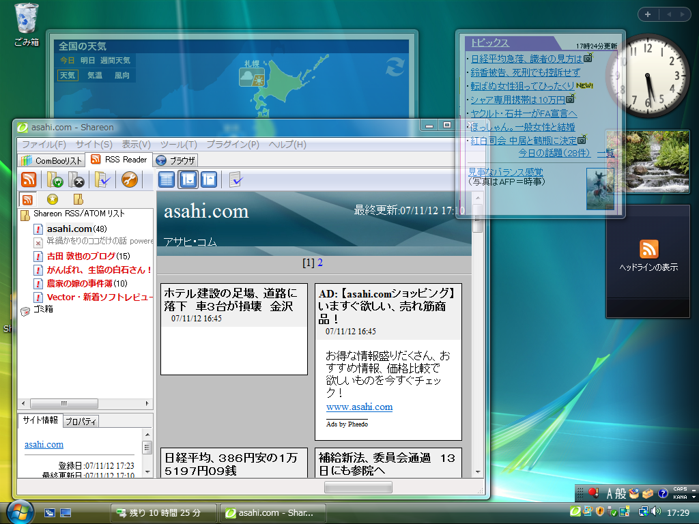The height and width of the screenshot is (524, 699).
Task: Switch to the ブラウザ tab
Action: pos(176,160)
